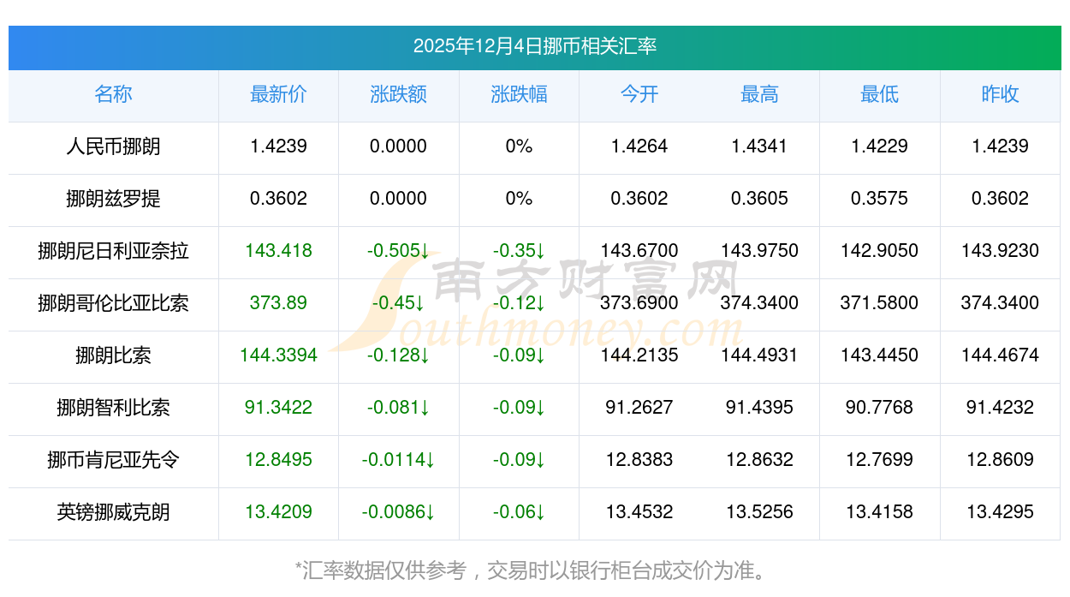Click the 人民币挪朗 row name

click(x=113, y=146)
